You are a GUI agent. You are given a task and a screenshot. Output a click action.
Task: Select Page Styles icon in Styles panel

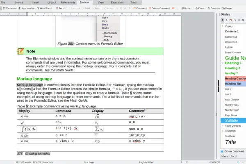click(x=235, y=20)
